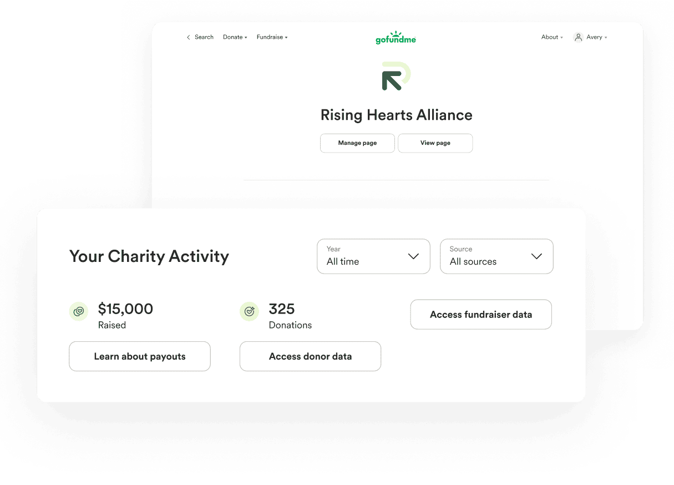674x485 pixels.
Task: Click the Year dropdown chevron arrow
Action: 413,256
